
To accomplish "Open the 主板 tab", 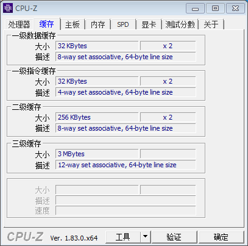I will coord(73,24).
